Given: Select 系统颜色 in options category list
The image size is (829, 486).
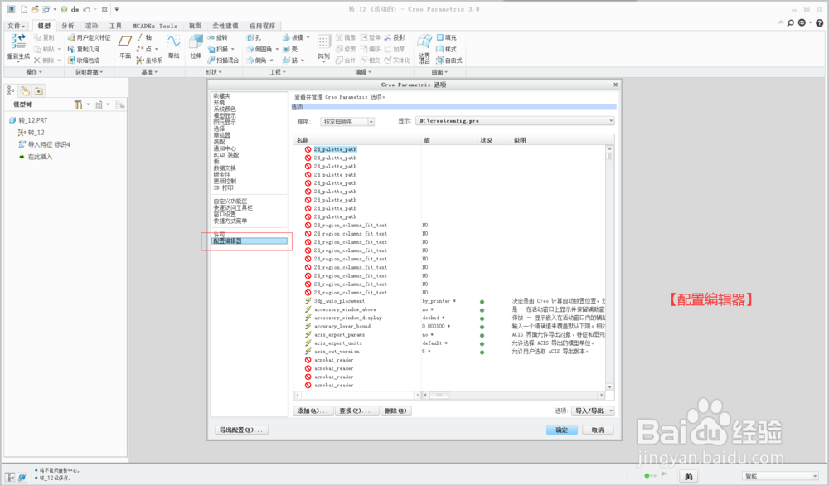Looking at the screenshot, I should [x=225, y=109].
